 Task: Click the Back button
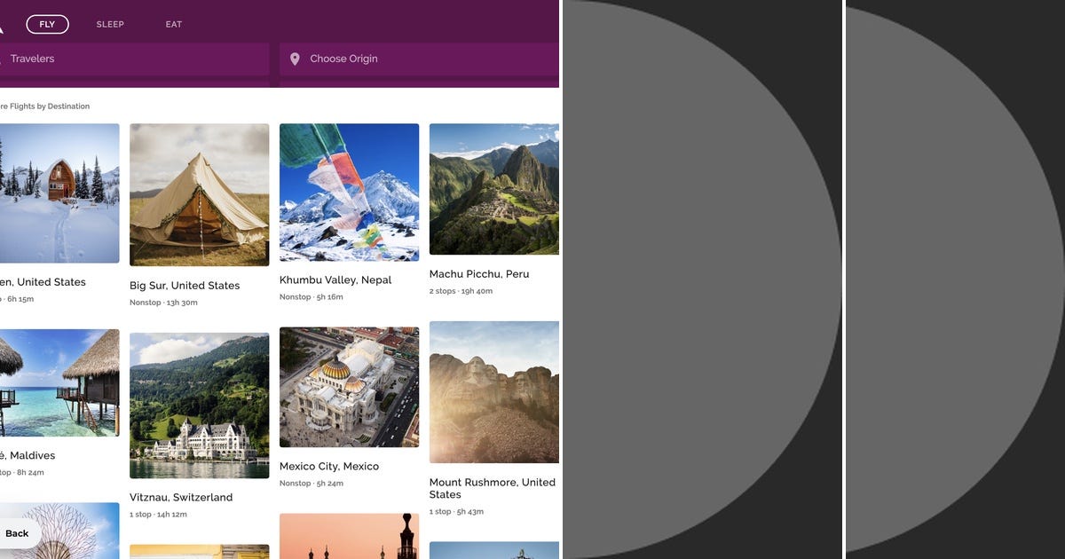tap(17, 533)
